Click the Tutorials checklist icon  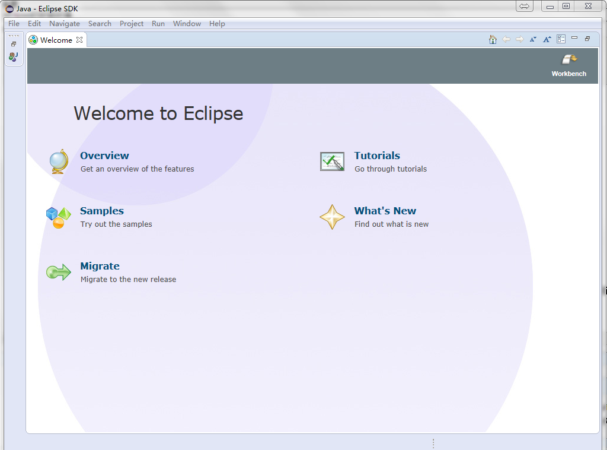coord(332,161)
